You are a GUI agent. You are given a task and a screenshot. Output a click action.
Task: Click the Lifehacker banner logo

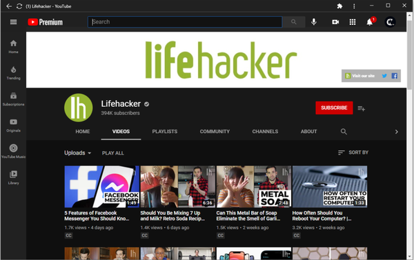click(x=221, y=60)
